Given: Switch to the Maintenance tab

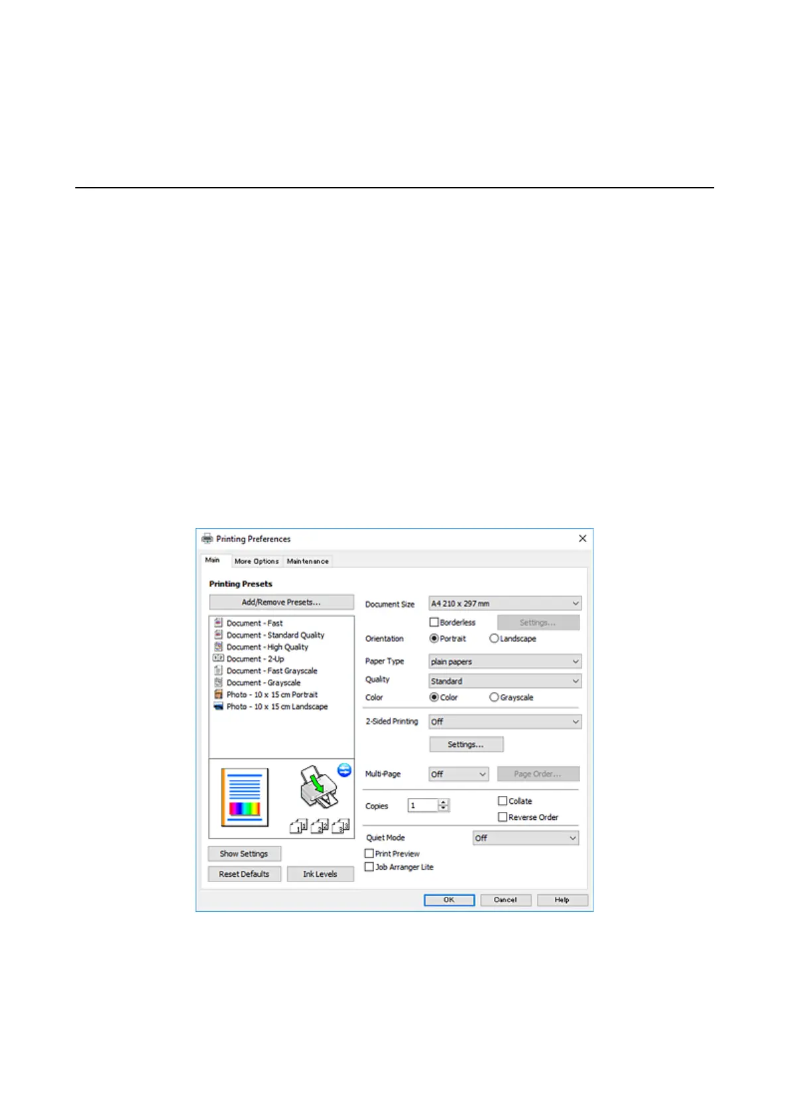Looking at the screenshot, I should point(308,561).
